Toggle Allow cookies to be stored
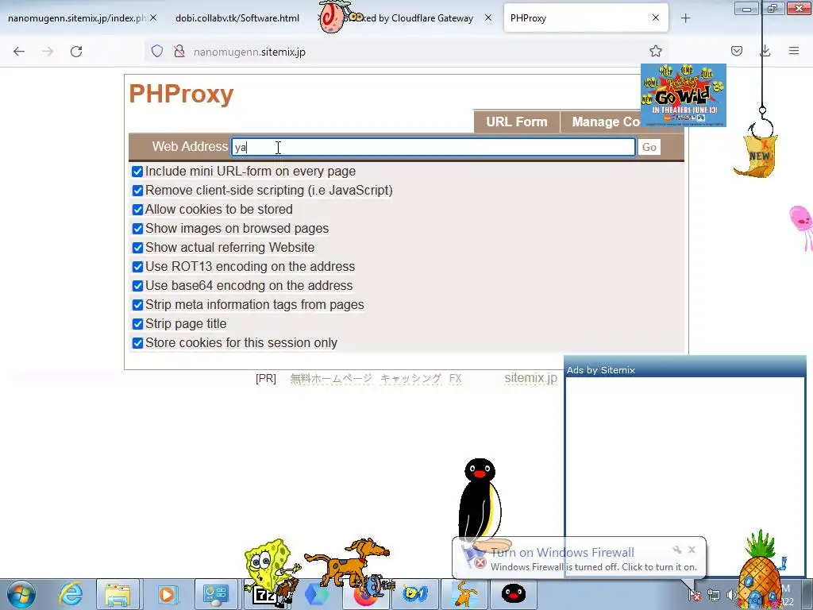Image resolution: width=813 pixels, height=610 pixels. click(137, 210)
